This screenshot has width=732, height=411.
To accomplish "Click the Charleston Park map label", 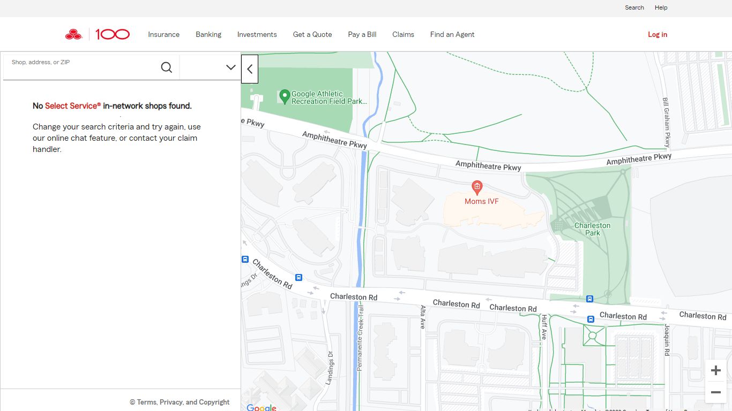I will 593,229.
